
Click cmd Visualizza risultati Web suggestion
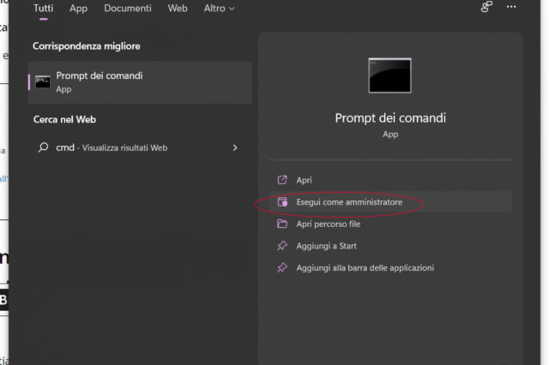point(112,147)
